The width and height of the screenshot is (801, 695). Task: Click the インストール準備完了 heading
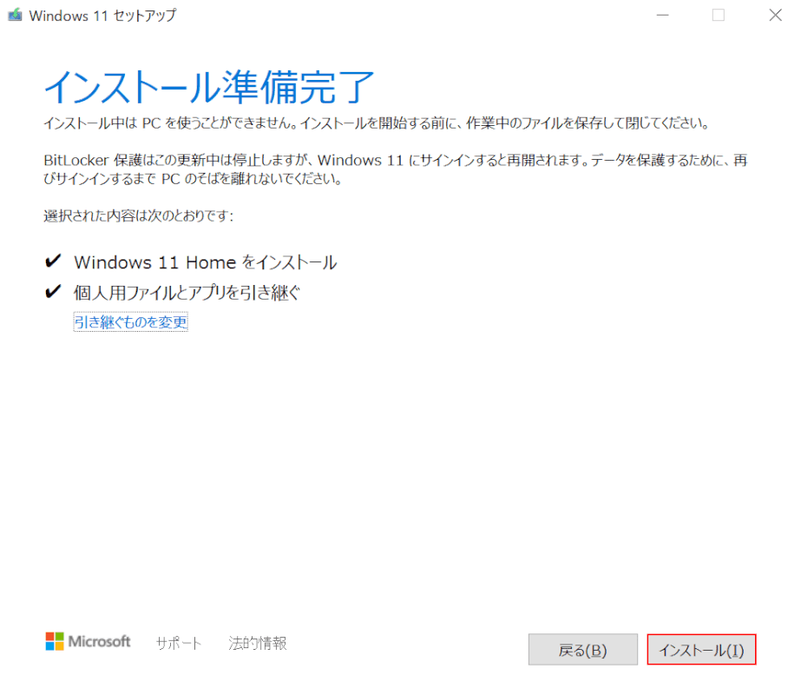click(209, 88)
